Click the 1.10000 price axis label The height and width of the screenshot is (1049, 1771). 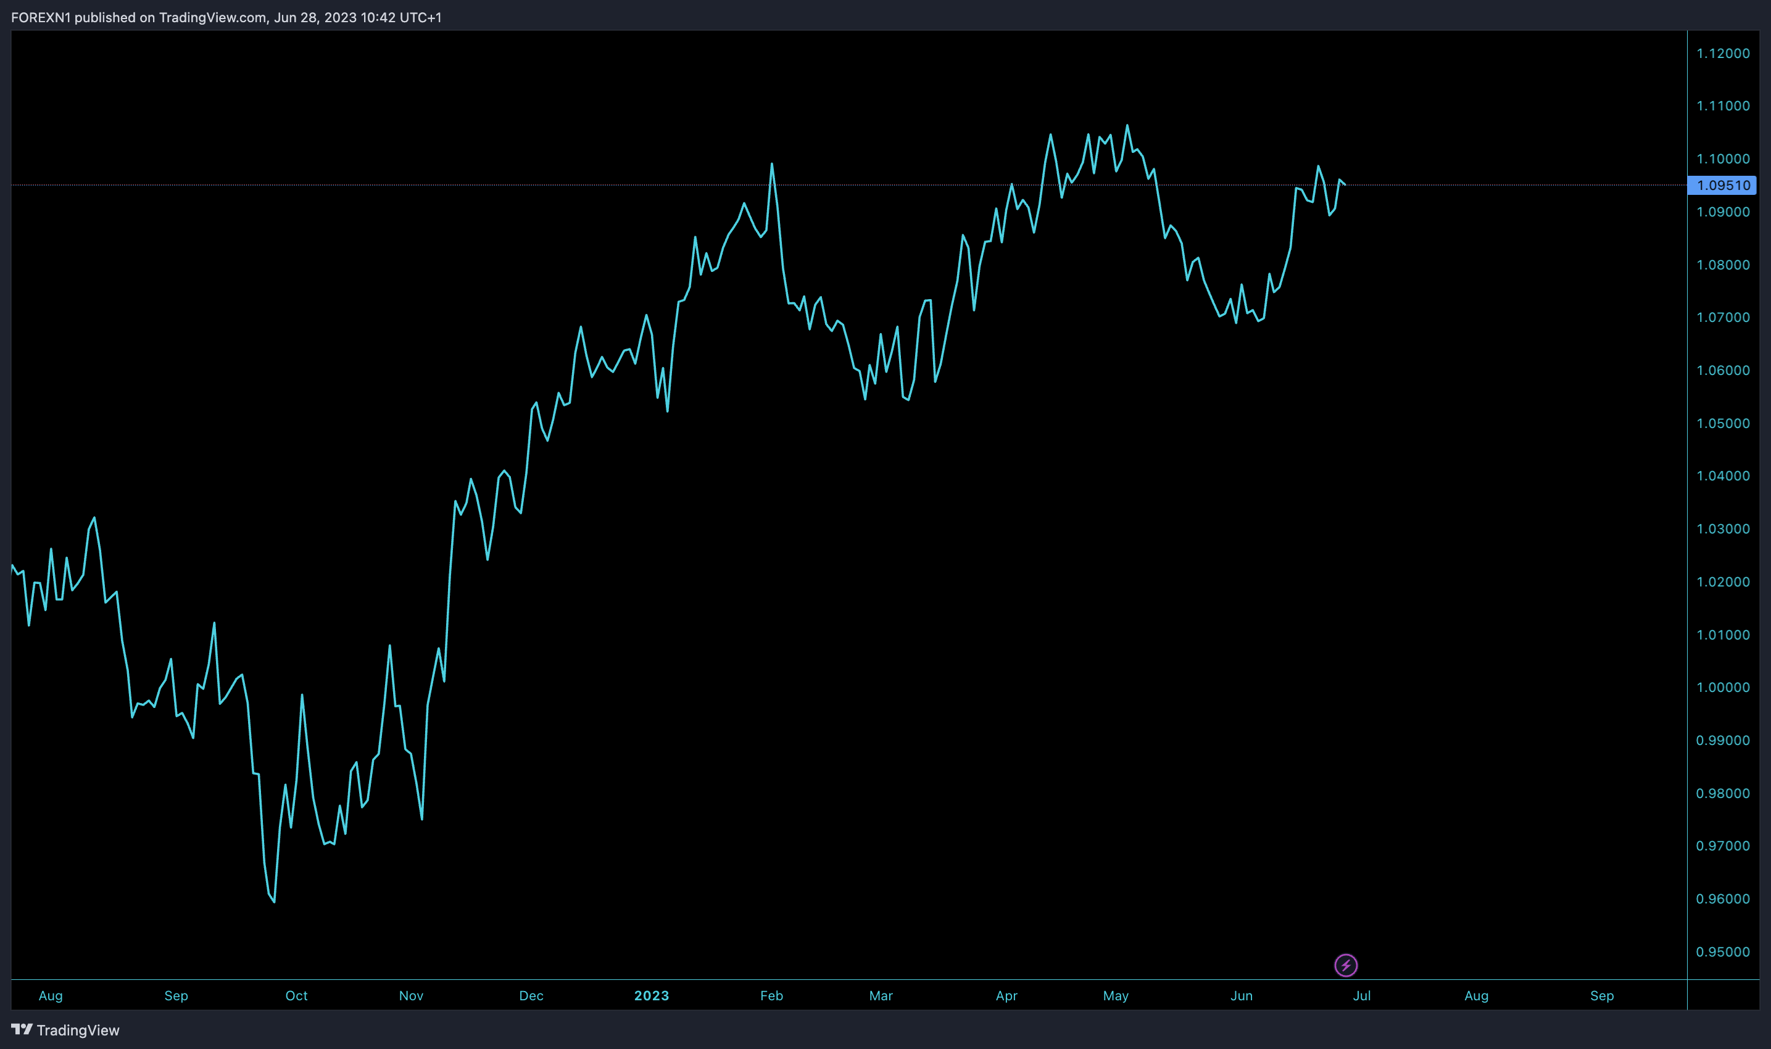coord(1723,158)
